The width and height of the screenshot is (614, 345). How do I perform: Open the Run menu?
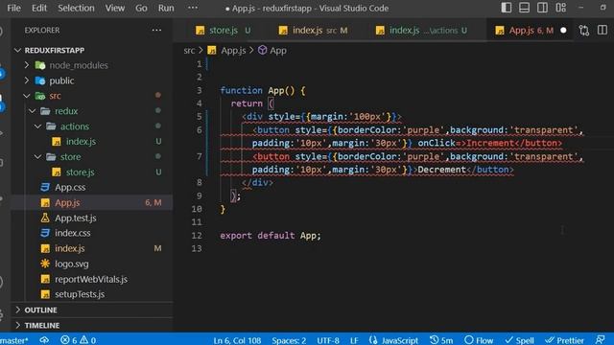(166, 8)
